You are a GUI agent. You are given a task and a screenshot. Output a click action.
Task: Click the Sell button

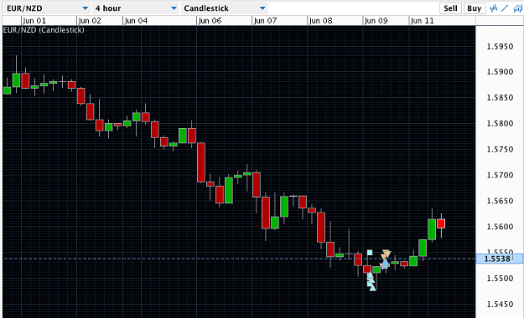[x=450, y=8]
